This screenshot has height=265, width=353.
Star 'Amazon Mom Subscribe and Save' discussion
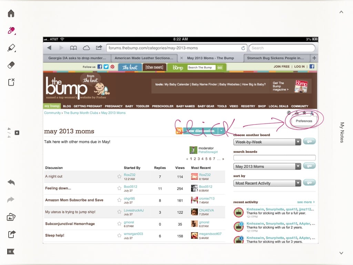point(119,200)
